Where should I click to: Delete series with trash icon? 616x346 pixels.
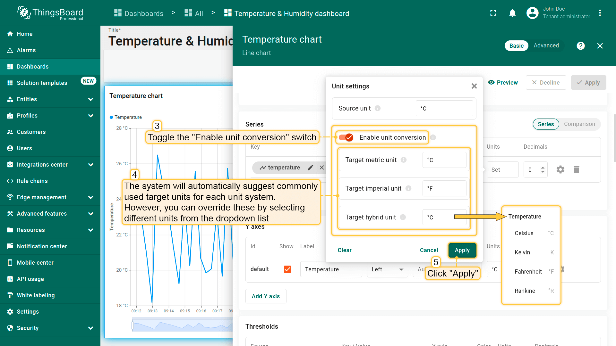click(x=576, y=169)
